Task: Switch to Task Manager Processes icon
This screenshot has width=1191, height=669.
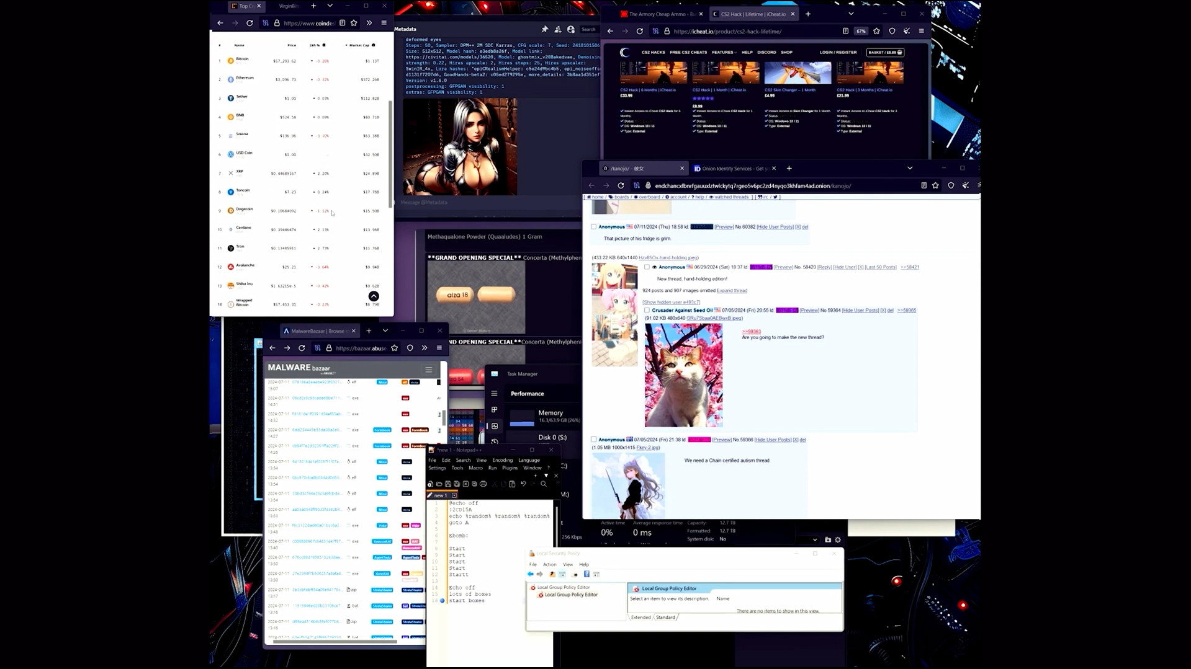Action: 494,410
